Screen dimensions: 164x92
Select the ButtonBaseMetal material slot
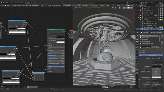[x=149, y=36]
